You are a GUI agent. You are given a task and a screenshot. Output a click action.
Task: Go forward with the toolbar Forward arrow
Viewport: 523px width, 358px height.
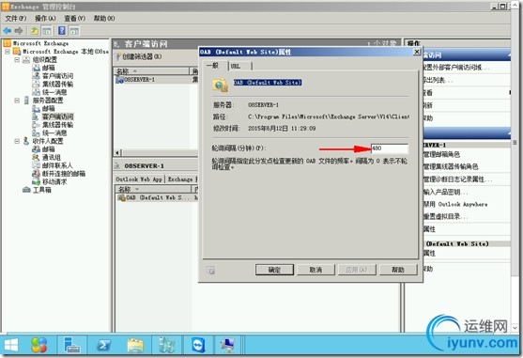(x=19, y=31)
